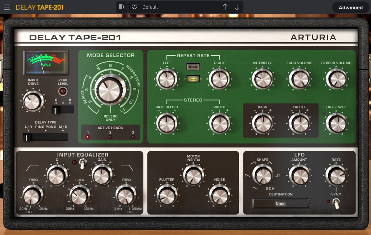The height and width of the screenshot is (235, 371).
Task: Click the Repeat Rate Right knob
Action: [219, 79]
